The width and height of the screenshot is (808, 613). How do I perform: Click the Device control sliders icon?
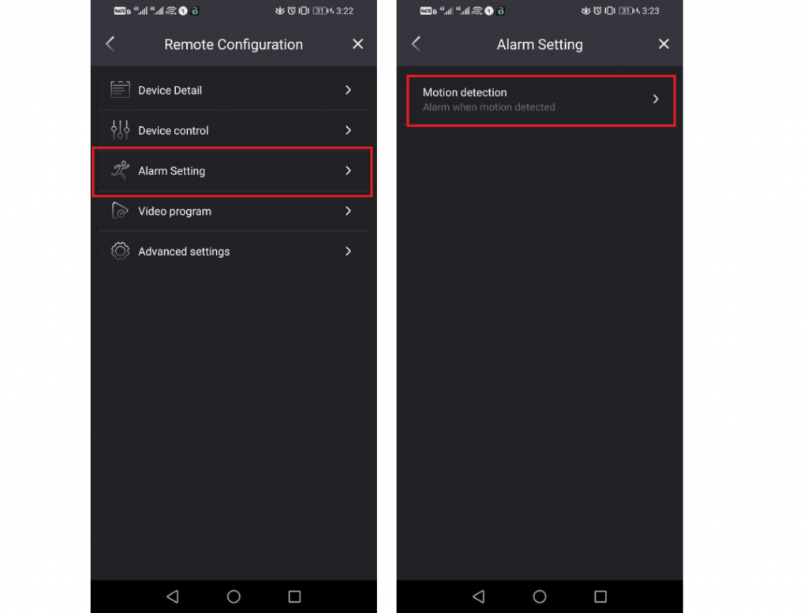[120, 130]
